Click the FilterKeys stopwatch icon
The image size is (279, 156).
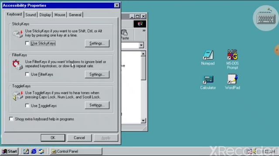[x=17, y=65]
